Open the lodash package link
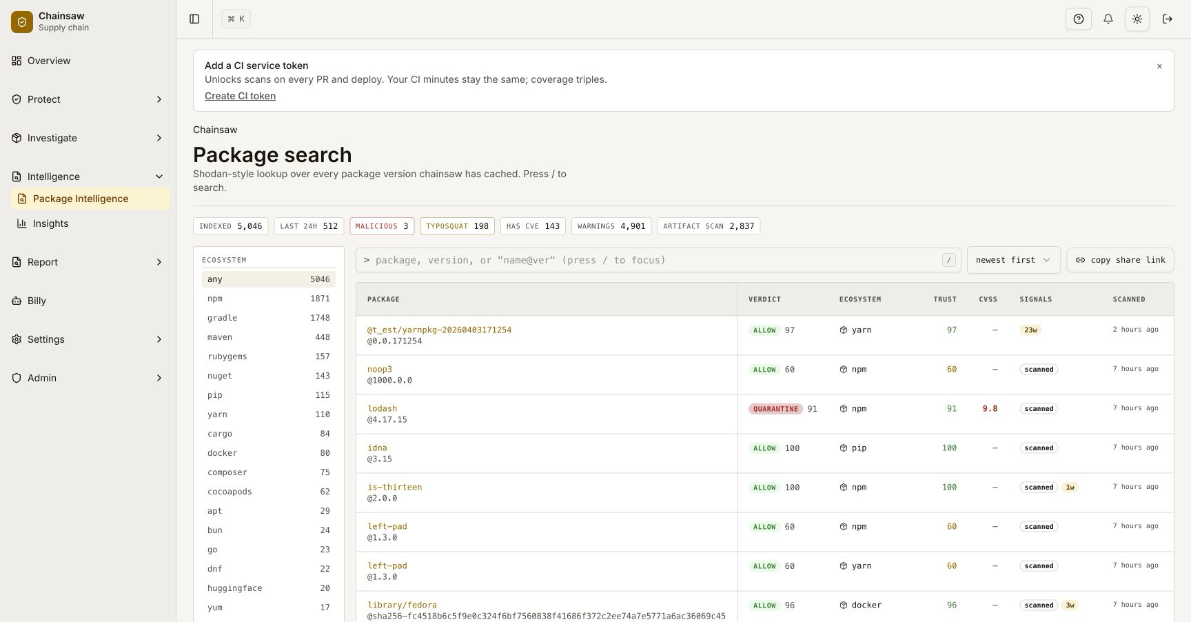This screenshot has height=622, width=1191. tap(382, 408)
